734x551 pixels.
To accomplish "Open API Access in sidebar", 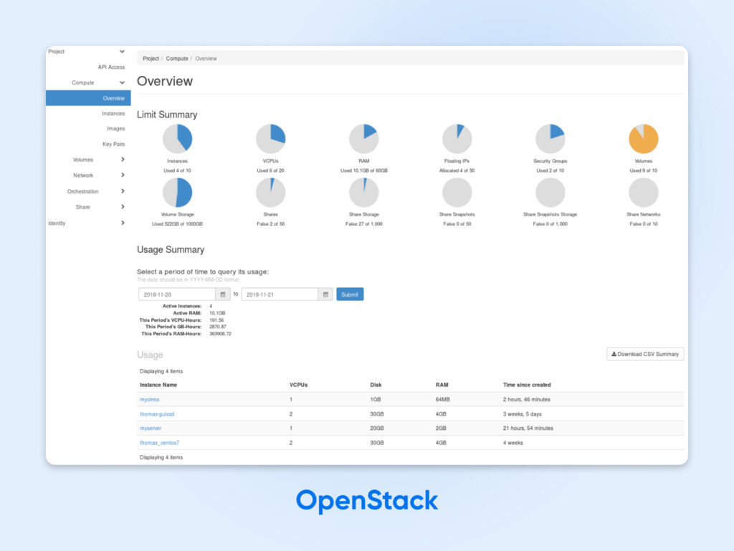I will tap(111, 67).
